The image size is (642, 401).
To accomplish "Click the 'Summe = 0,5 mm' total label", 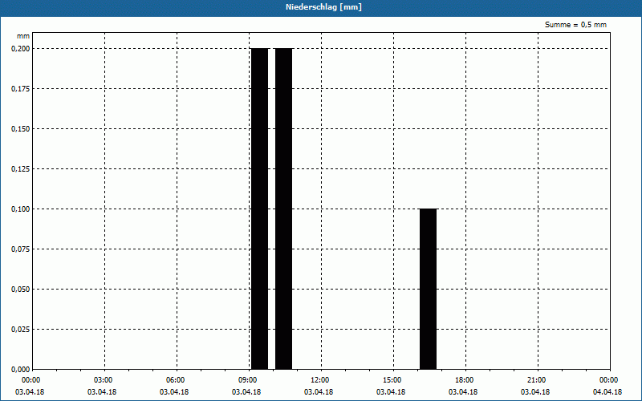I will pos(575,25).
